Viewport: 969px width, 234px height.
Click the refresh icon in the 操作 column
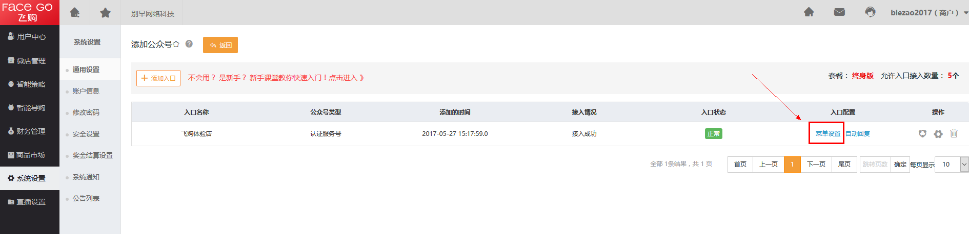[922, 134]
